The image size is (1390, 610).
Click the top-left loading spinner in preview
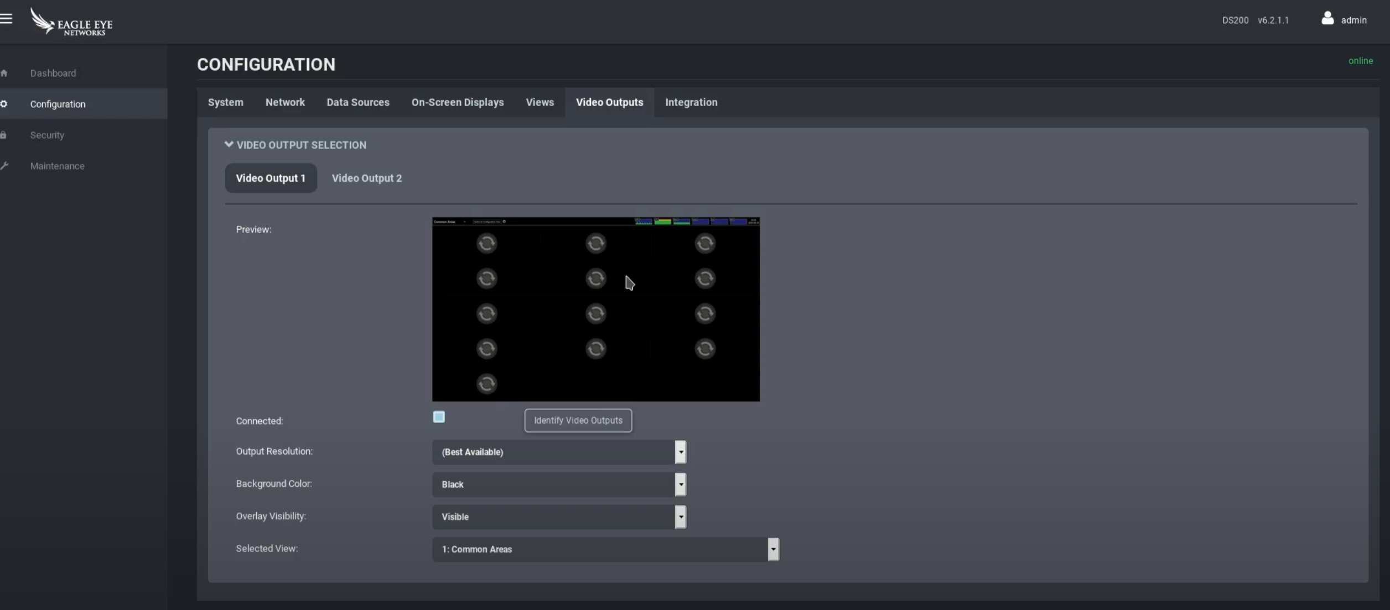(x=486, y=244)
